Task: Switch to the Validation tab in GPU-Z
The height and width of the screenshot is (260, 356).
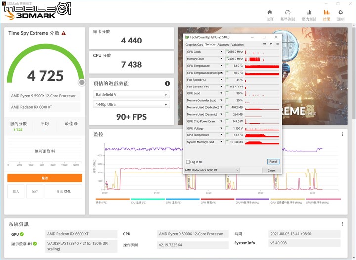Action: pos(237,45)
